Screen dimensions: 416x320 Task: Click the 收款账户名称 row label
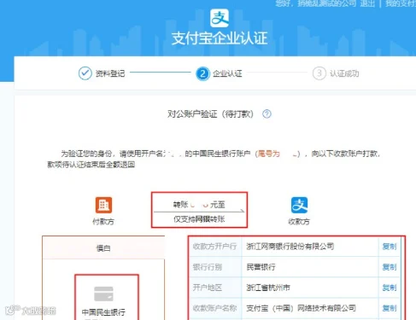(x=214, y=308)
